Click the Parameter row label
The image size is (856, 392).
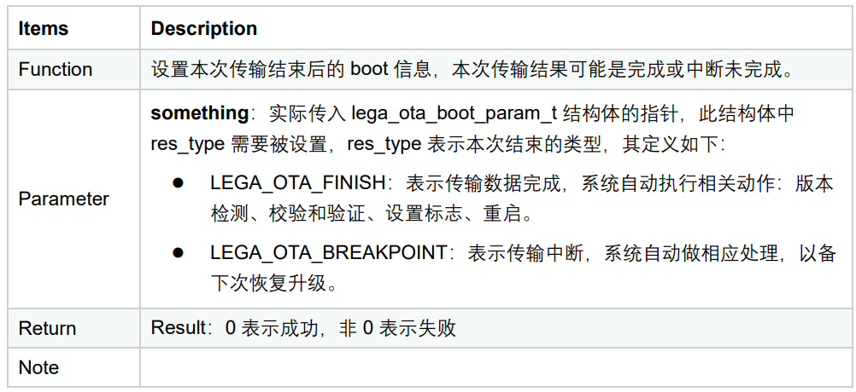64,199
